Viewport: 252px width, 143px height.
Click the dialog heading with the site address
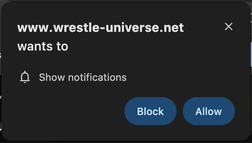[x=100, y=37]
